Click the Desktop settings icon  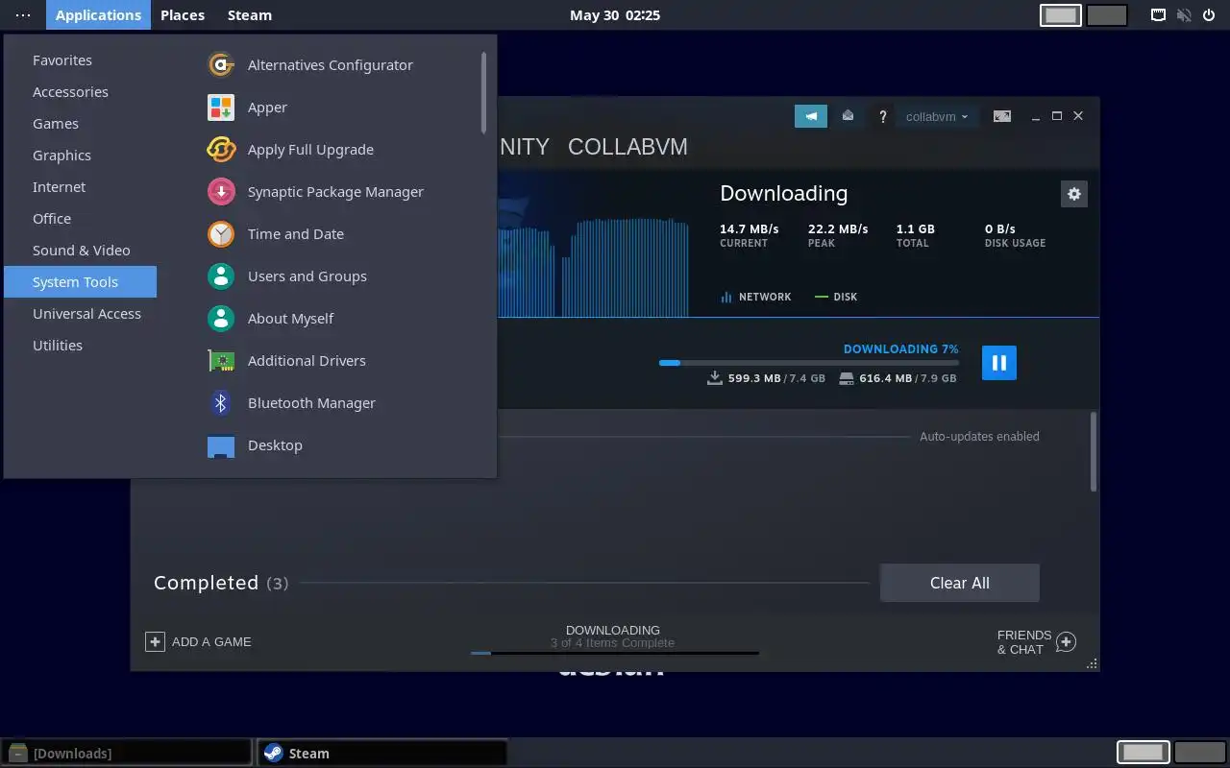tap(221, 446)
